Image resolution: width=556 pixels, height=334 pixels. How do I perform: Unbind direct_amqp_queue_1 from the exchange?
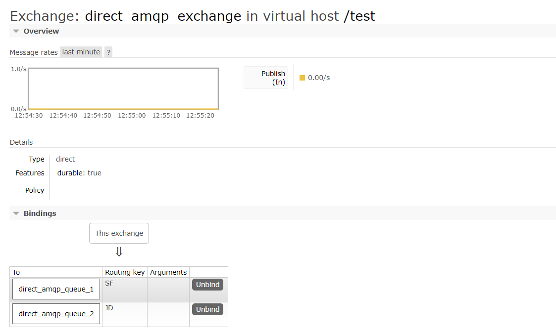(x=207, y=284)
